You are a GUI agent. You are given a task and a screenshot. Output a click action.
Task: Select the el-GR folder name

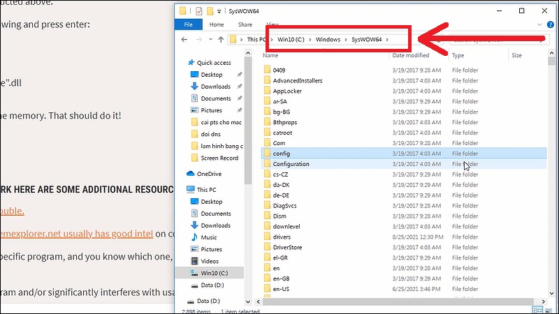[x=280, y=257]
